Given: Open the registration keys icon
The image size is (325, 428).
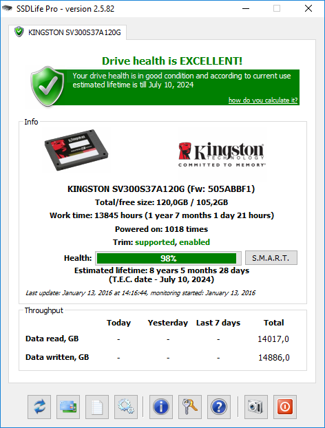Looking at the screenshot, I should tap(190, 407).
